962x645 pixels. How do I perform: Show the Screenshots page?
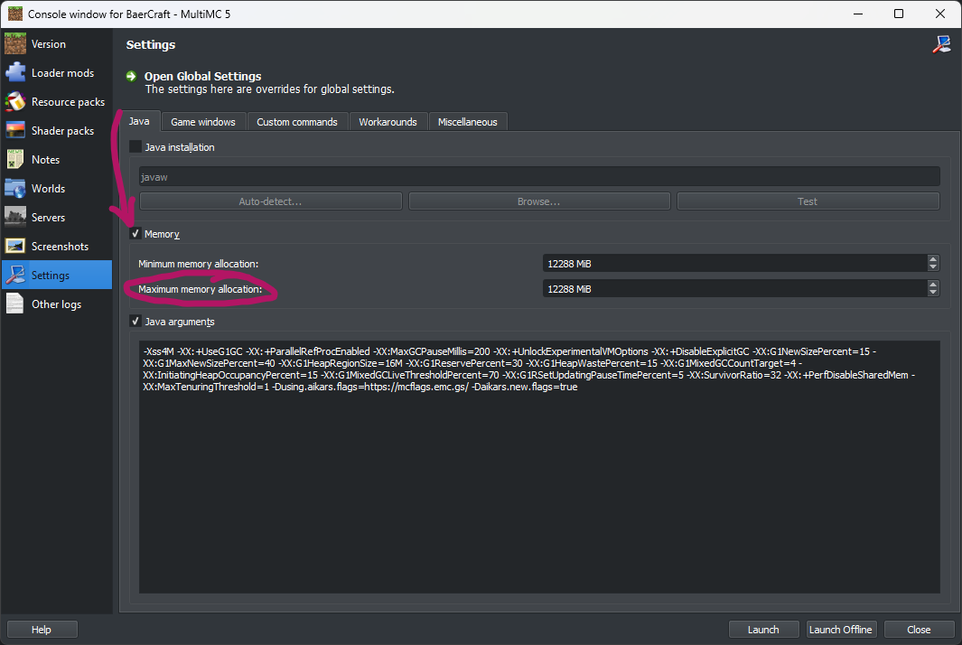click(56, 246)
